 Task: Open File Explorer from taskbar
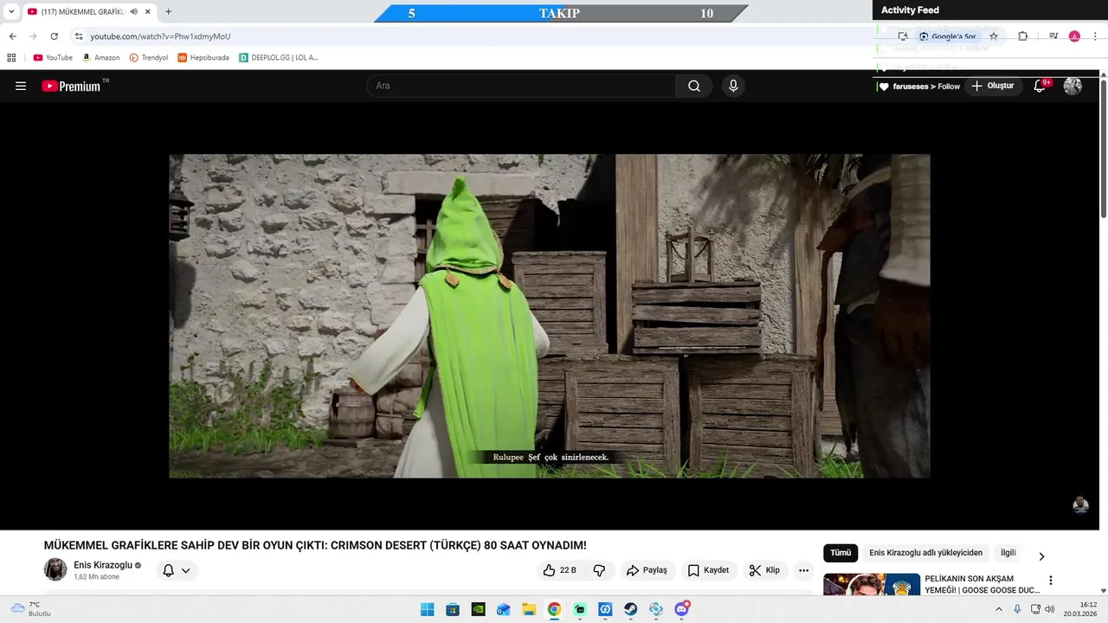[x=529, y=609]
